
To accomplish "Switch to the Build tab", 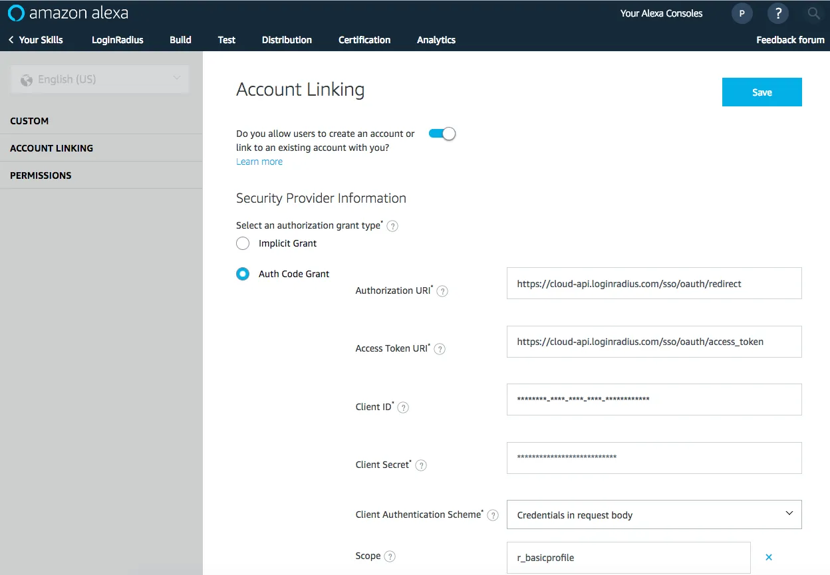I will click(x=180, y=40).
